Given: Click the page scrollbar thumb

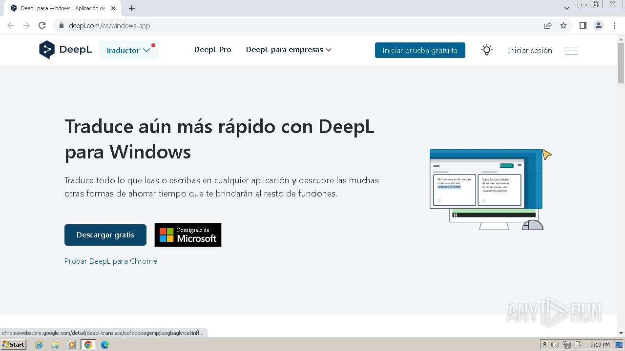Looking at the screenshot, I should coord(621,63).
